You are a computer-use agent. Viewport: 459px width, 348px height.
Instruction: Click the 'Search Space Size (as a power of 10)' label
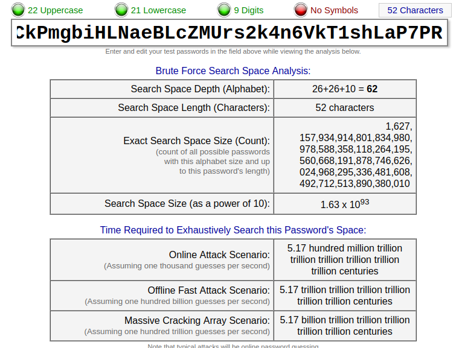click(187, 203)
